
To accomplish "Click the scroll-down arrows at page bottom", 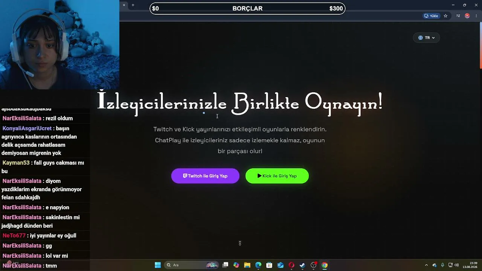I will click(240, 243).
